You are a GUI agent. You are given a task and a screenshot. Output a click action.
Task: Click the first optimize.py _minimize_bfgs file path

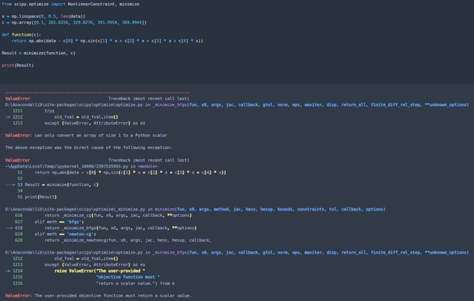(x=237, y=105)
